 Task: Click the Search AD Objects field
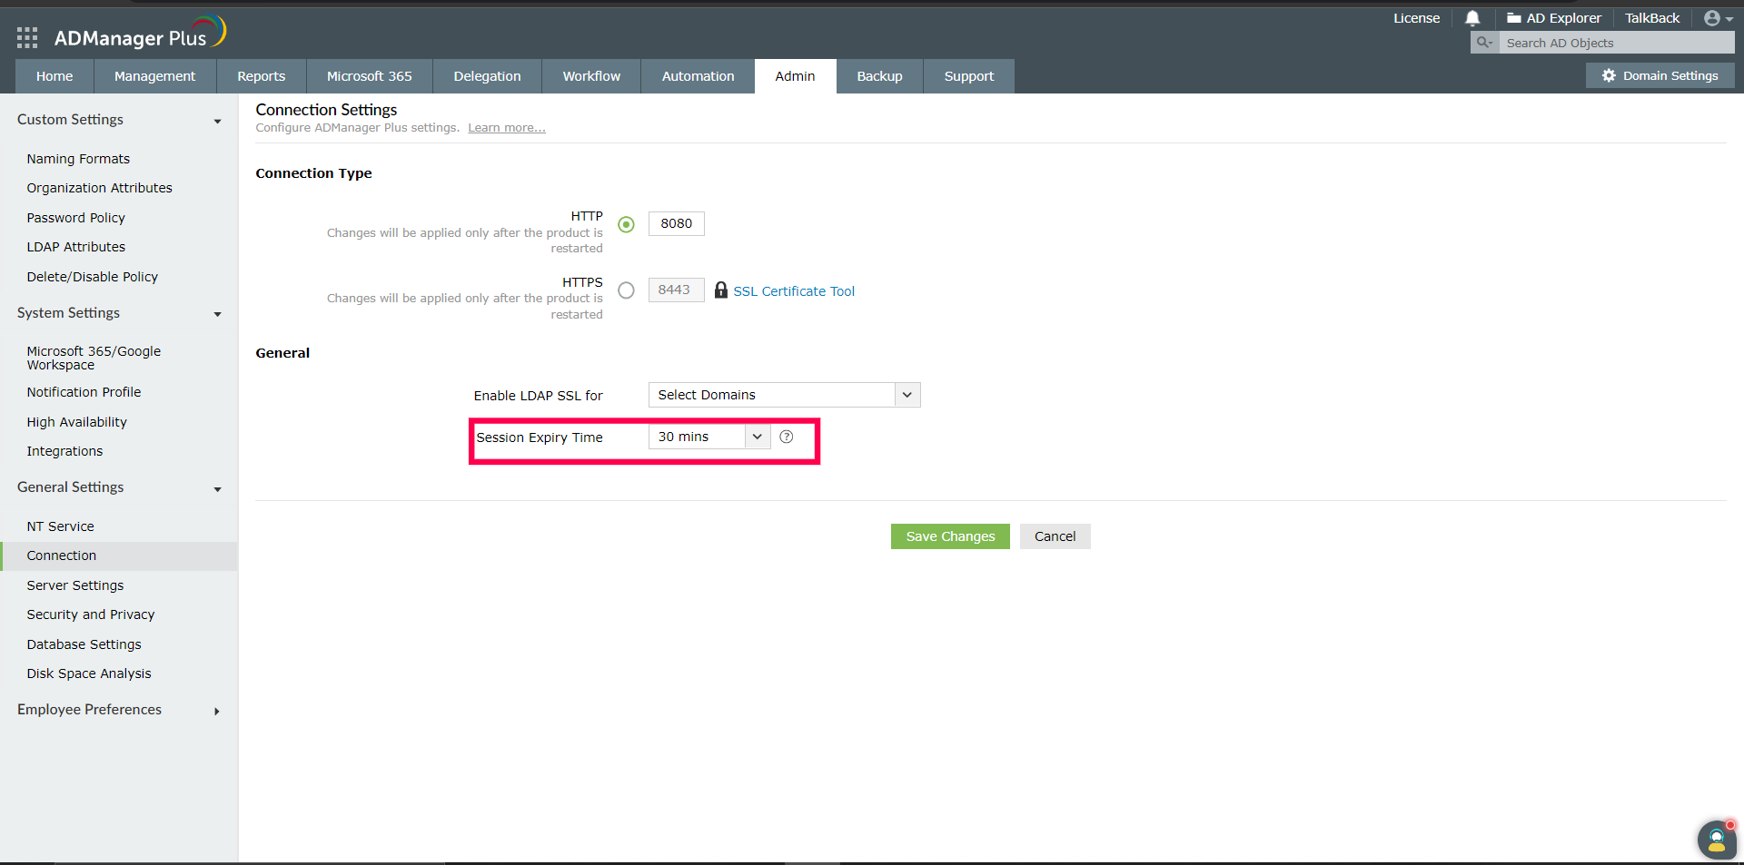[x=1617, y=43]
